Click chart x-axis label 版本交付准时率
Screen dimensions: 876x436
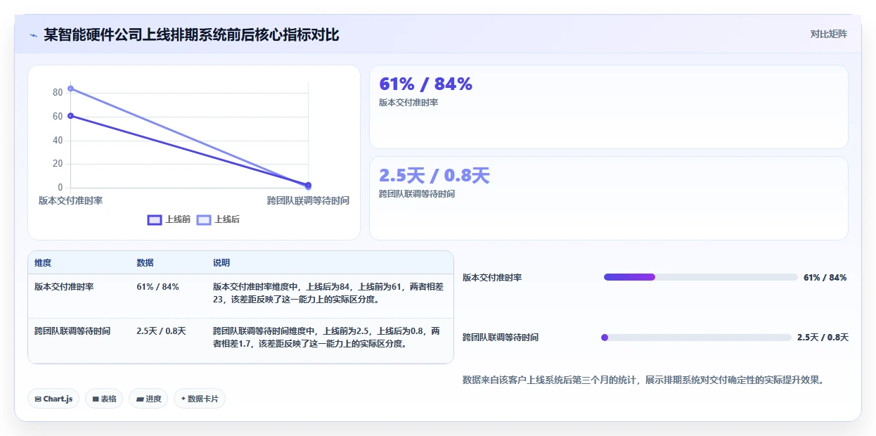pyautogui.click(x=70, y=200)
